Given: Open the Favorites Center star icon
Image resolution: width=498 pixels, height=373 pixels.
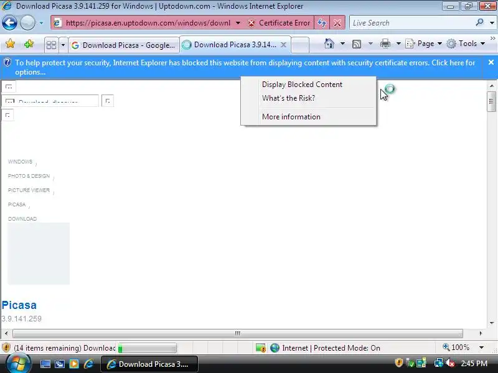Looking at the screenshot, I should [x=10, y=44].
